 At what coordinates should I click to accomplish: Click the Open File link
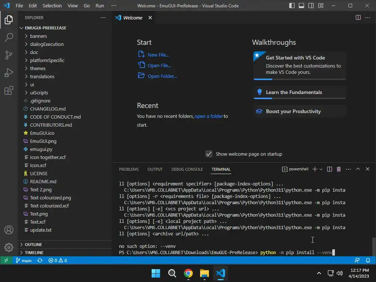155,65
